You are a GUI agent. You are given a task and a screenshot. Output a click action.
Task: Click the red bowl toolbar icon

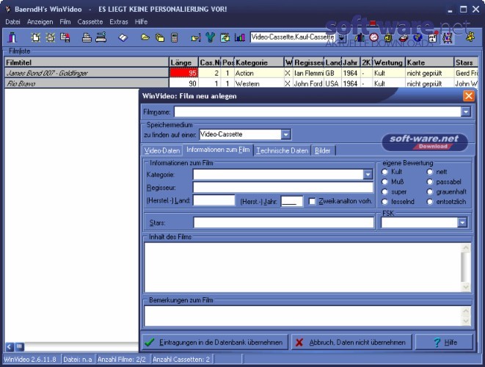403,37
